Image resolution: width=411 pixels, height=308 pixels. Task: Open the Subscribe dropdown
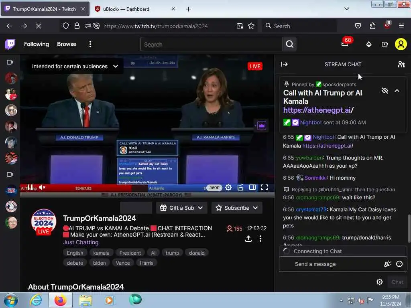pyautogui.click(x=237, y=208)
